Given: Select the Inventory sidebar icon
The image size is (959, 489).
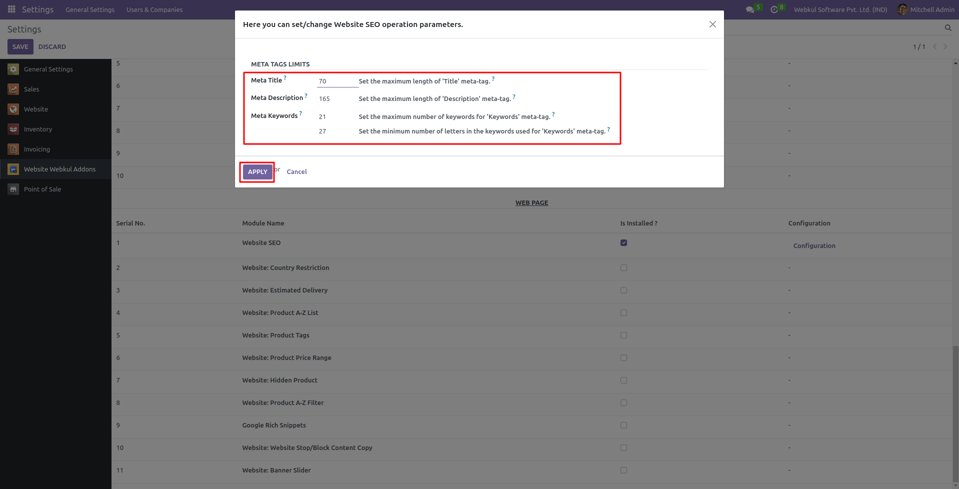Looking at the screenshot, I should [x=13, y=129].
